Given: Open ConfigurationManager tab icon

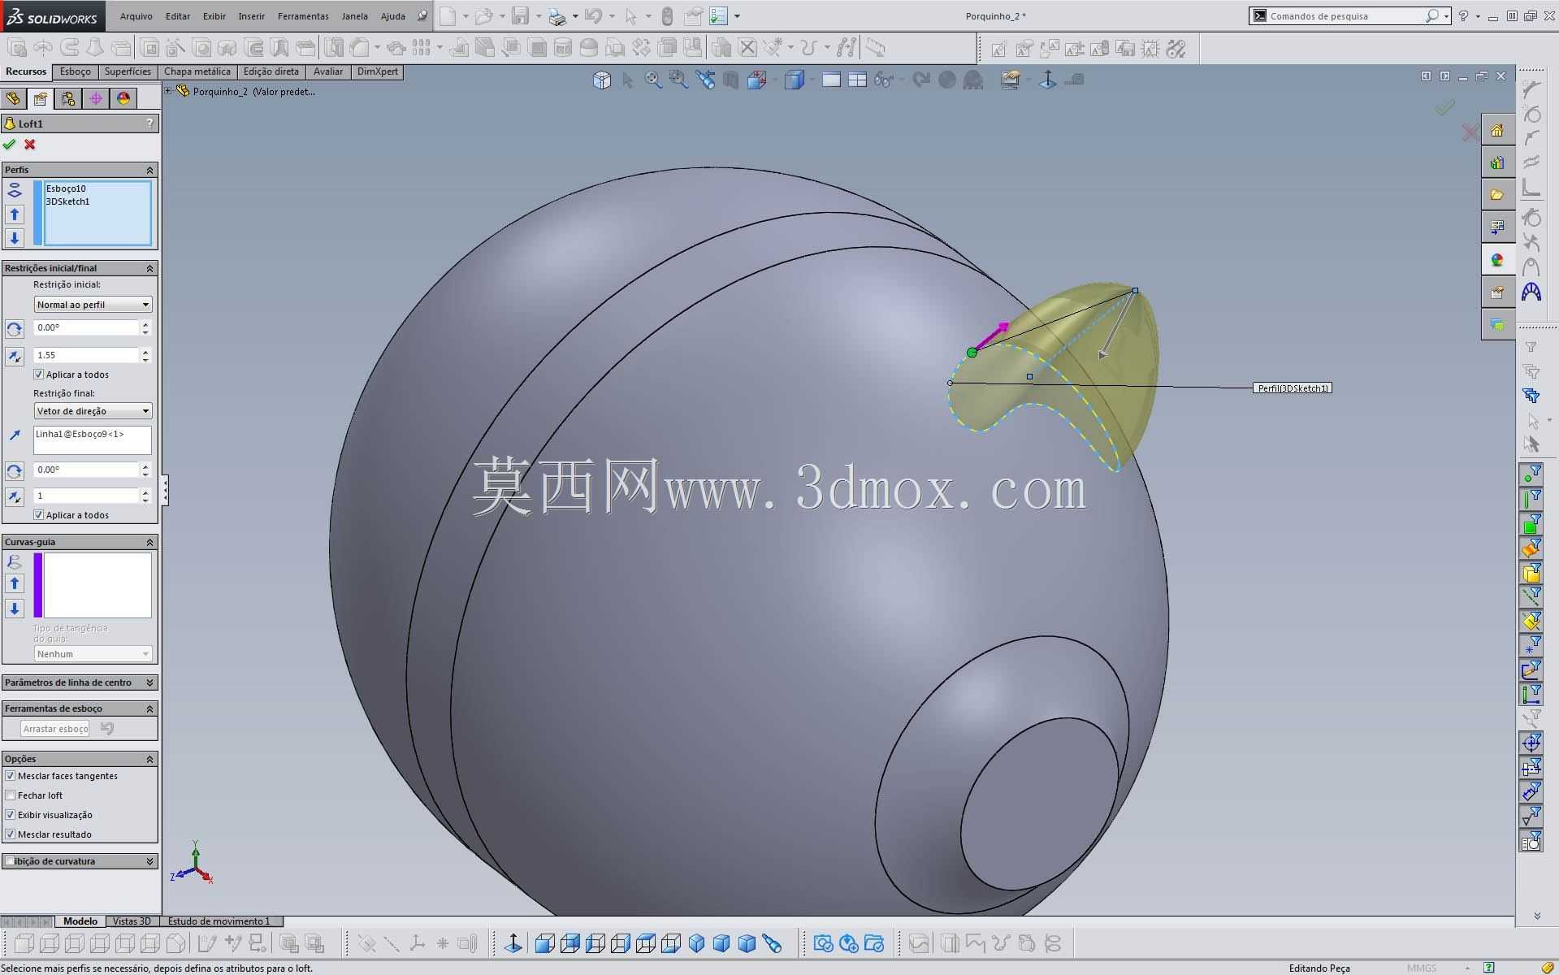Looking at the screenshot, I should point(68,98).
